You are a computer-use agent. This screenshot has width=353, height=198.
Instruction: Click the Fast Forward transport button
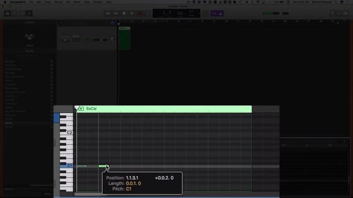click(116, 13)
